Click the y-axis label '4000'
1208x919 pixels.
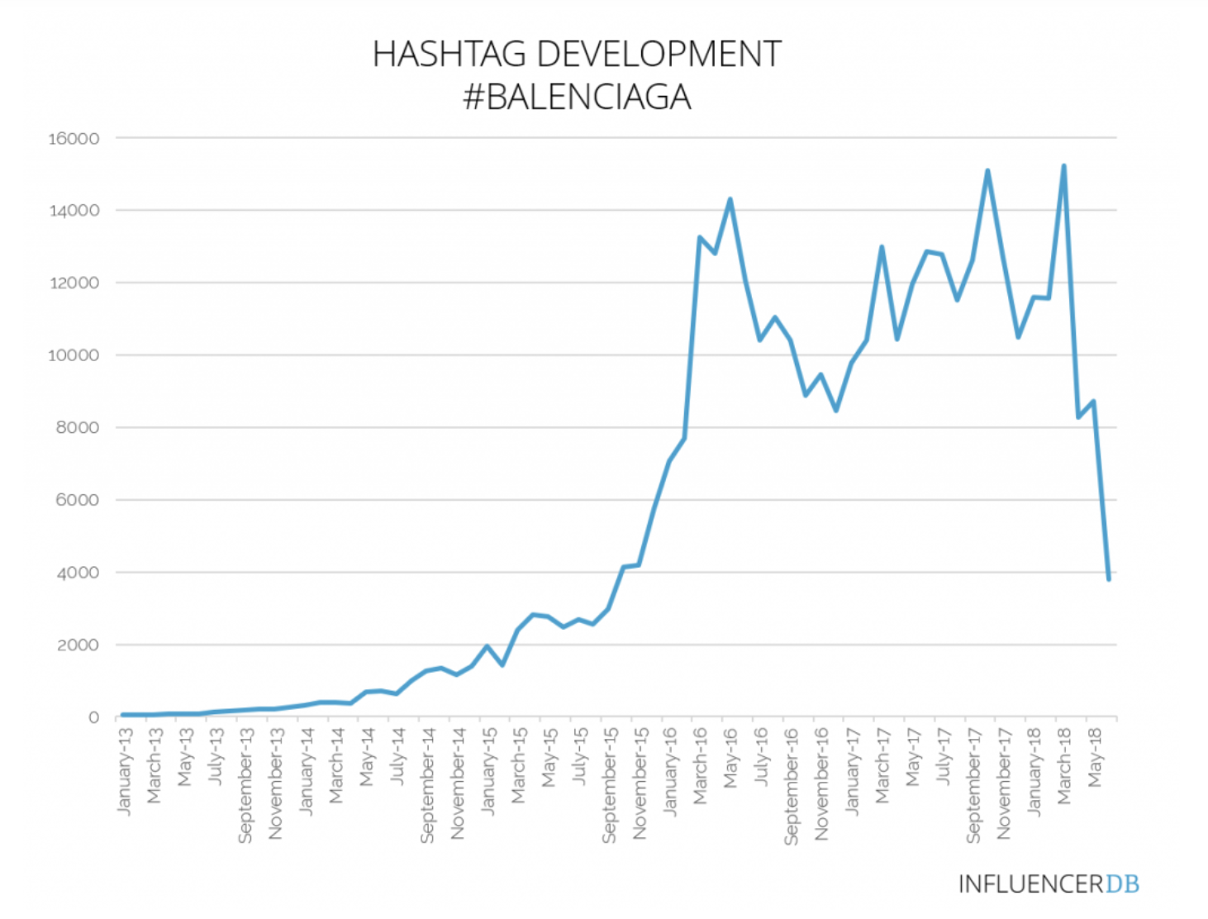click(78, 573)
